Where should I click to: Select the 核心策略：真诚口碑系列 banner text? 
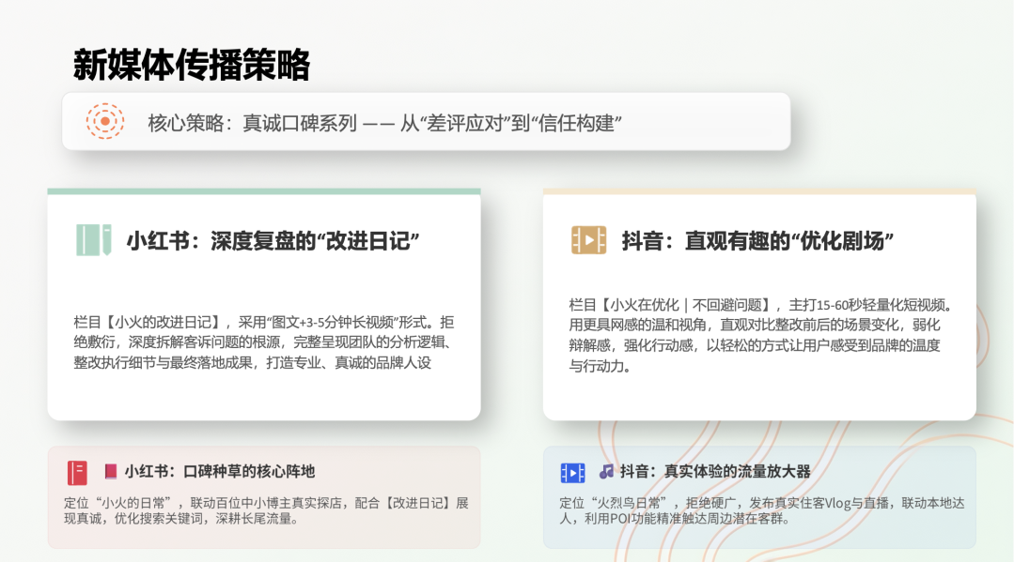tap(384, 123)
